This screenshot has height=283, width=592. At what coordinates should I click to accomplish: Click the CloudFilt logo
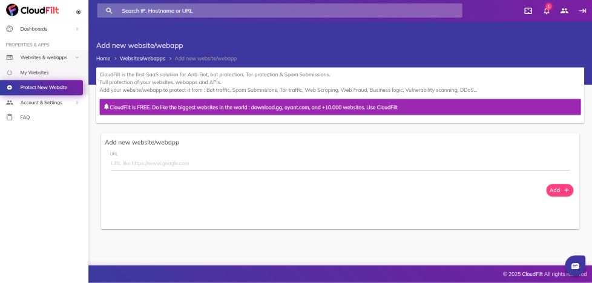click(33, 10)
